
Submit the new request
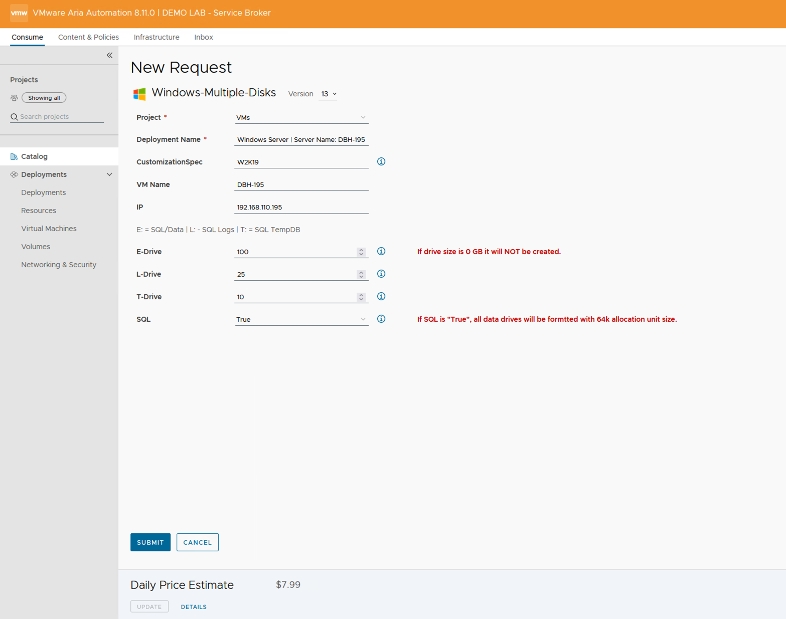150,542
